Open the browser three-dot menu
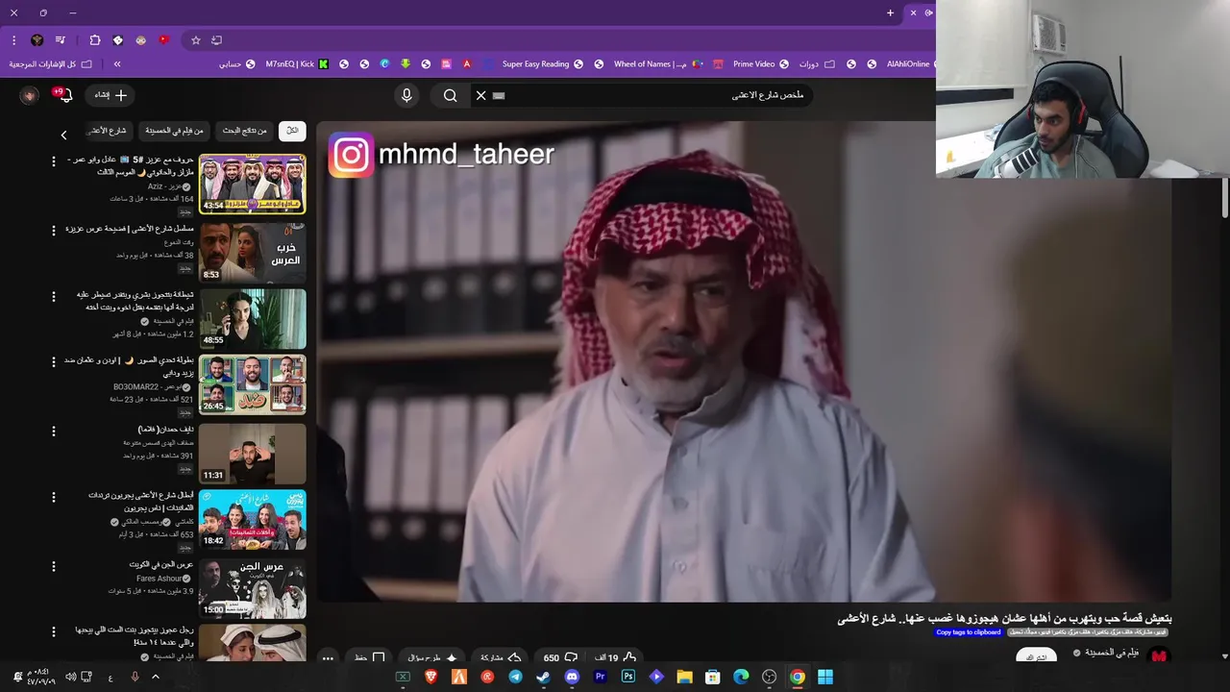Screen dimensions: 1230x692 coord(13,40)
